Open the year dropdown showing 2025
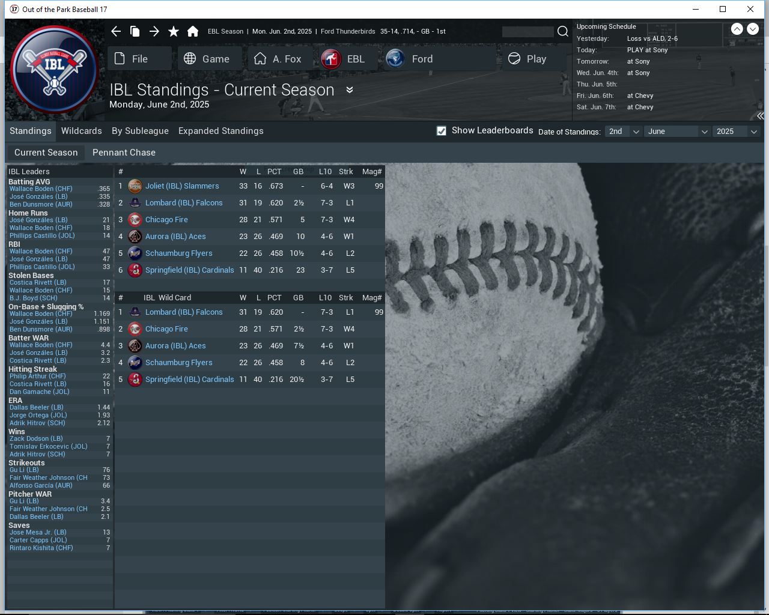This screenshot has width=769, height=615. click(x=736, y=132)
